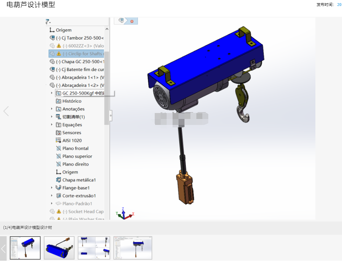The image size is (342, 267).
Task: Click the 发布时间 date link top right
Action: (339, 5)
